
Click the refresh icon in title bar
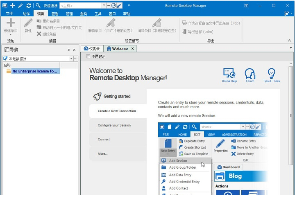(29, 5)
